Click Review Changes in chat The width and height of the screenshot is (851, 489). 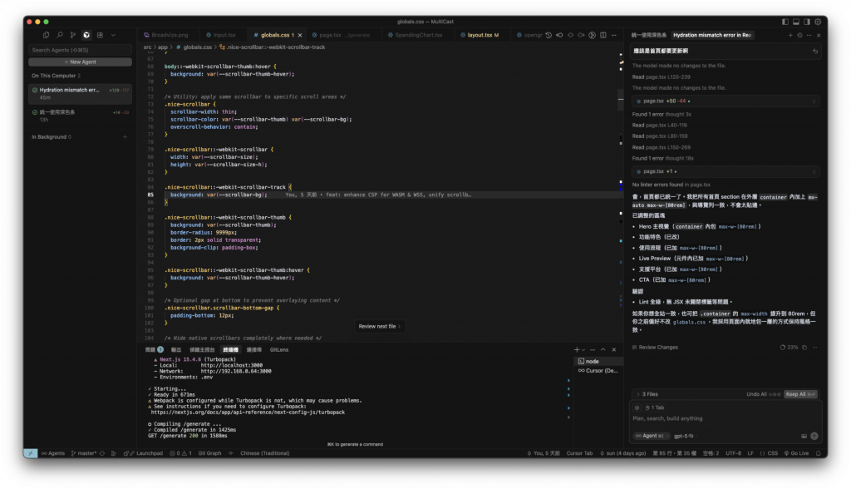655,347
